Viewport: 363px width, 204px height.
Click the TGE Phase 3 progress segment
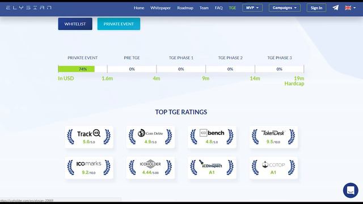280,69
